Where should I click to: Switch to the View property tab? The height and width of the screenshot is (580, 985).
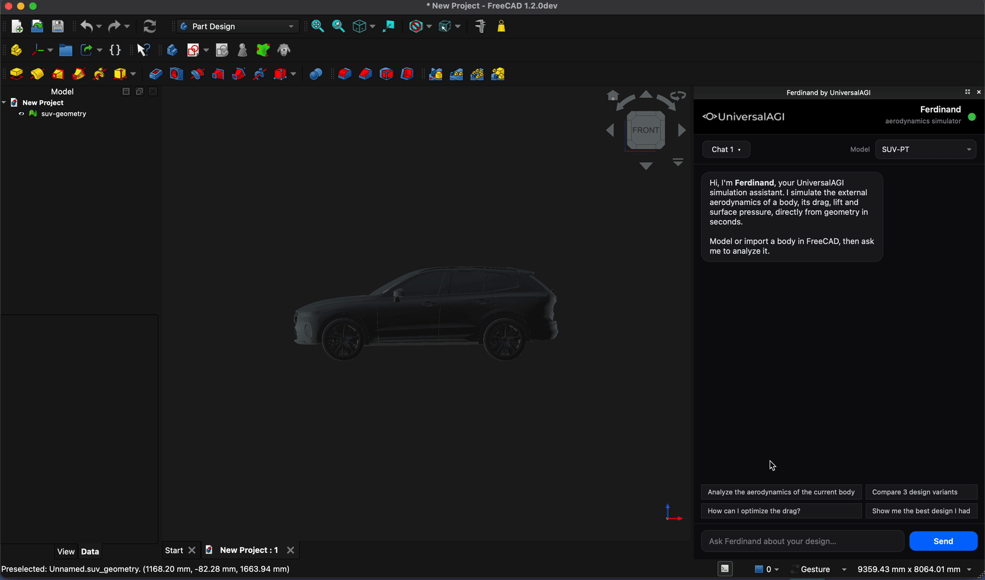[66, 552]
